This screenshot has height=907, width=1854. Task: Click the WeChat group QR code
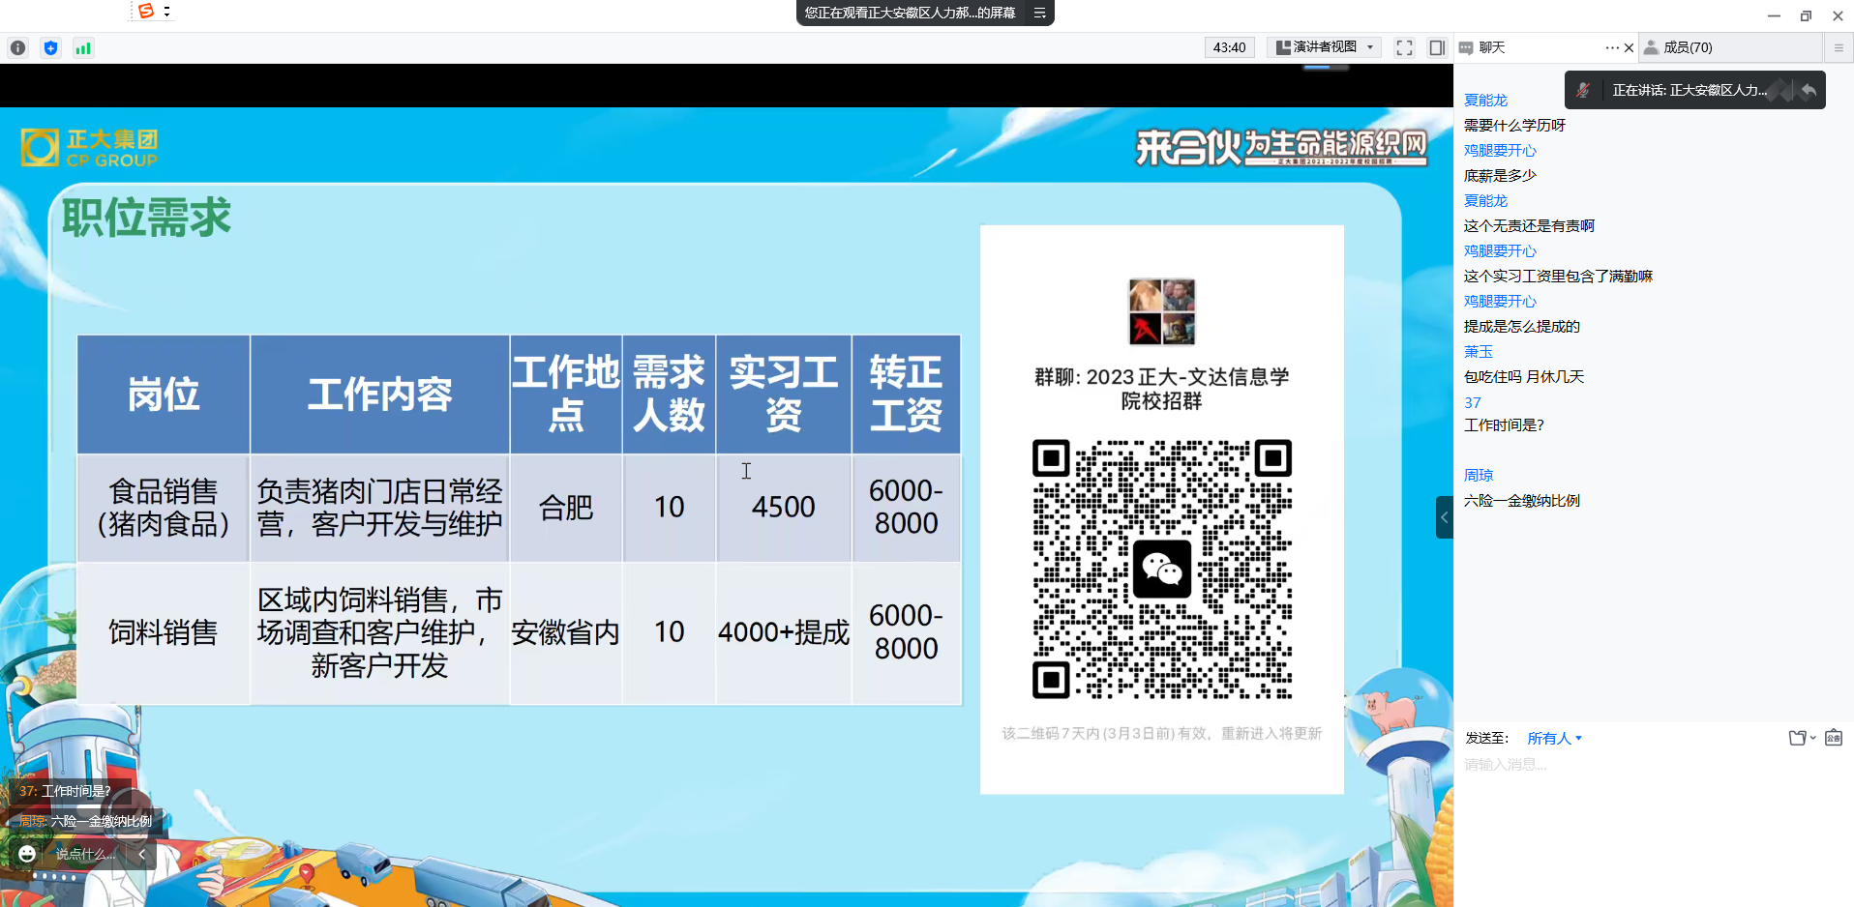pos(1162,569)
